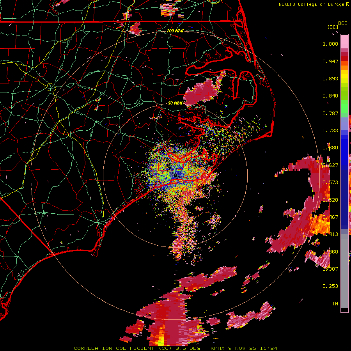Click the Correlation Coefficient KMHX caption text

[175, 348]
